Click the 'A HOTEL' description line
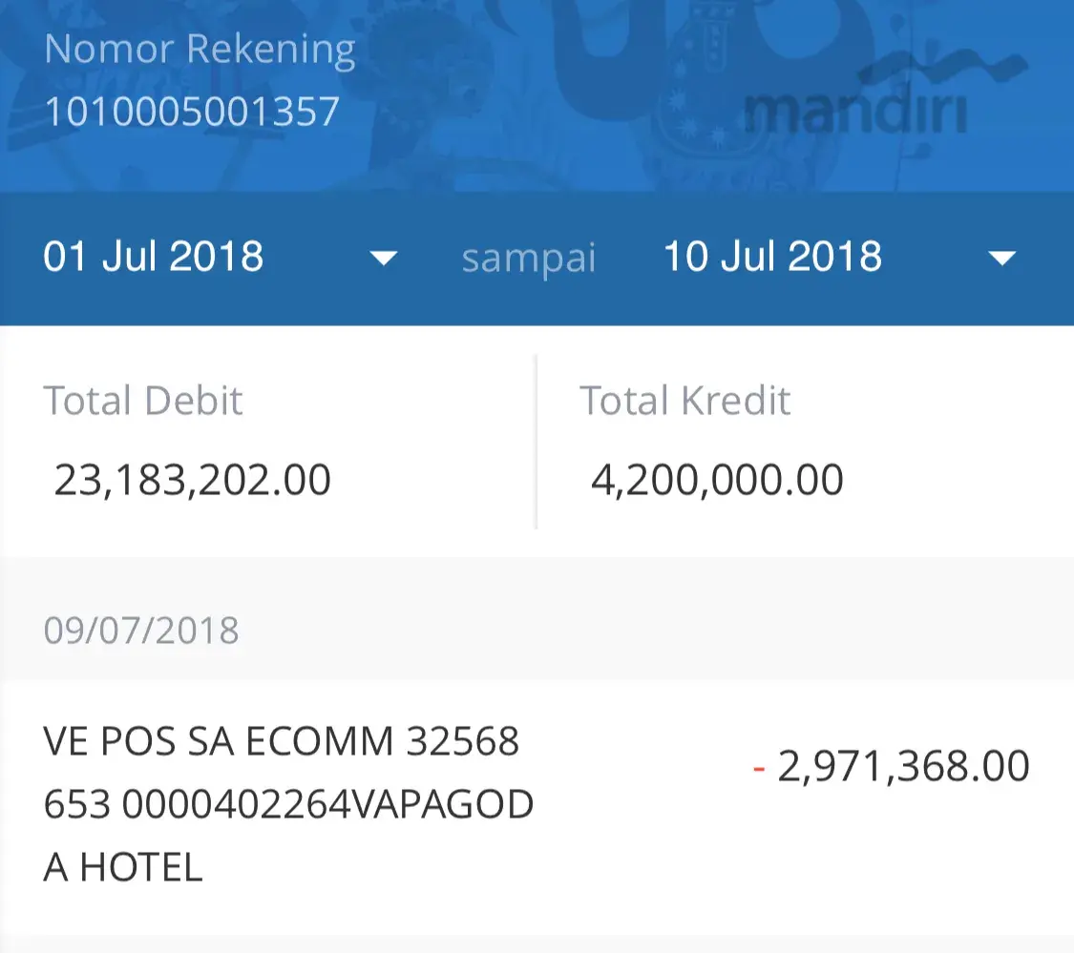Image resolution: width=1074 pixels, height=953 pixels. click(123, 867)
